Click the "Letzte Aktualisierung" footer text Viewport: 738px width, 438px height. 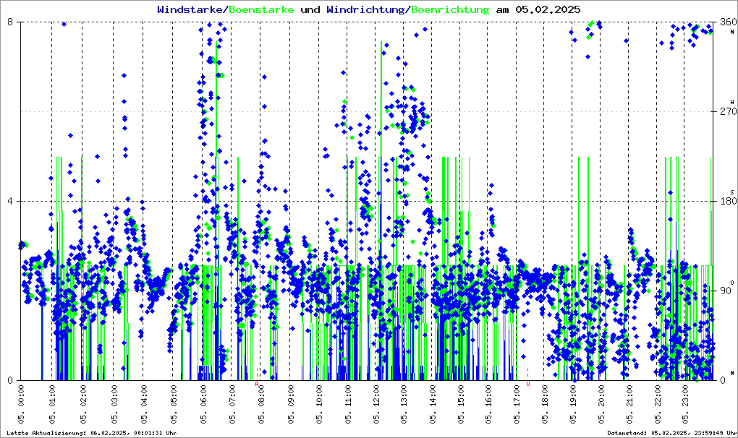point(90,433)
